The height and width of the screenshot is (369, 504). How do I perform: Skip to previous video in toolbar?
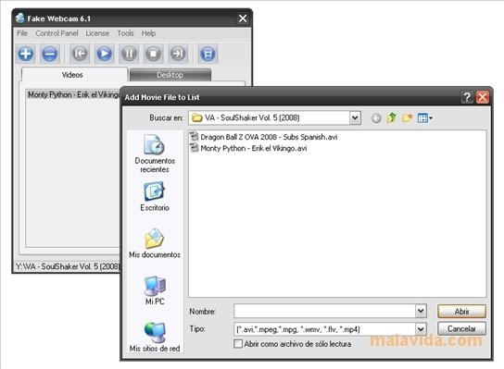coord(80,54)
